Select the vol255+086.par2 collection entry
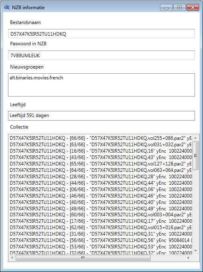This screenshot has height=272, width=203. [x=101, y=138]
